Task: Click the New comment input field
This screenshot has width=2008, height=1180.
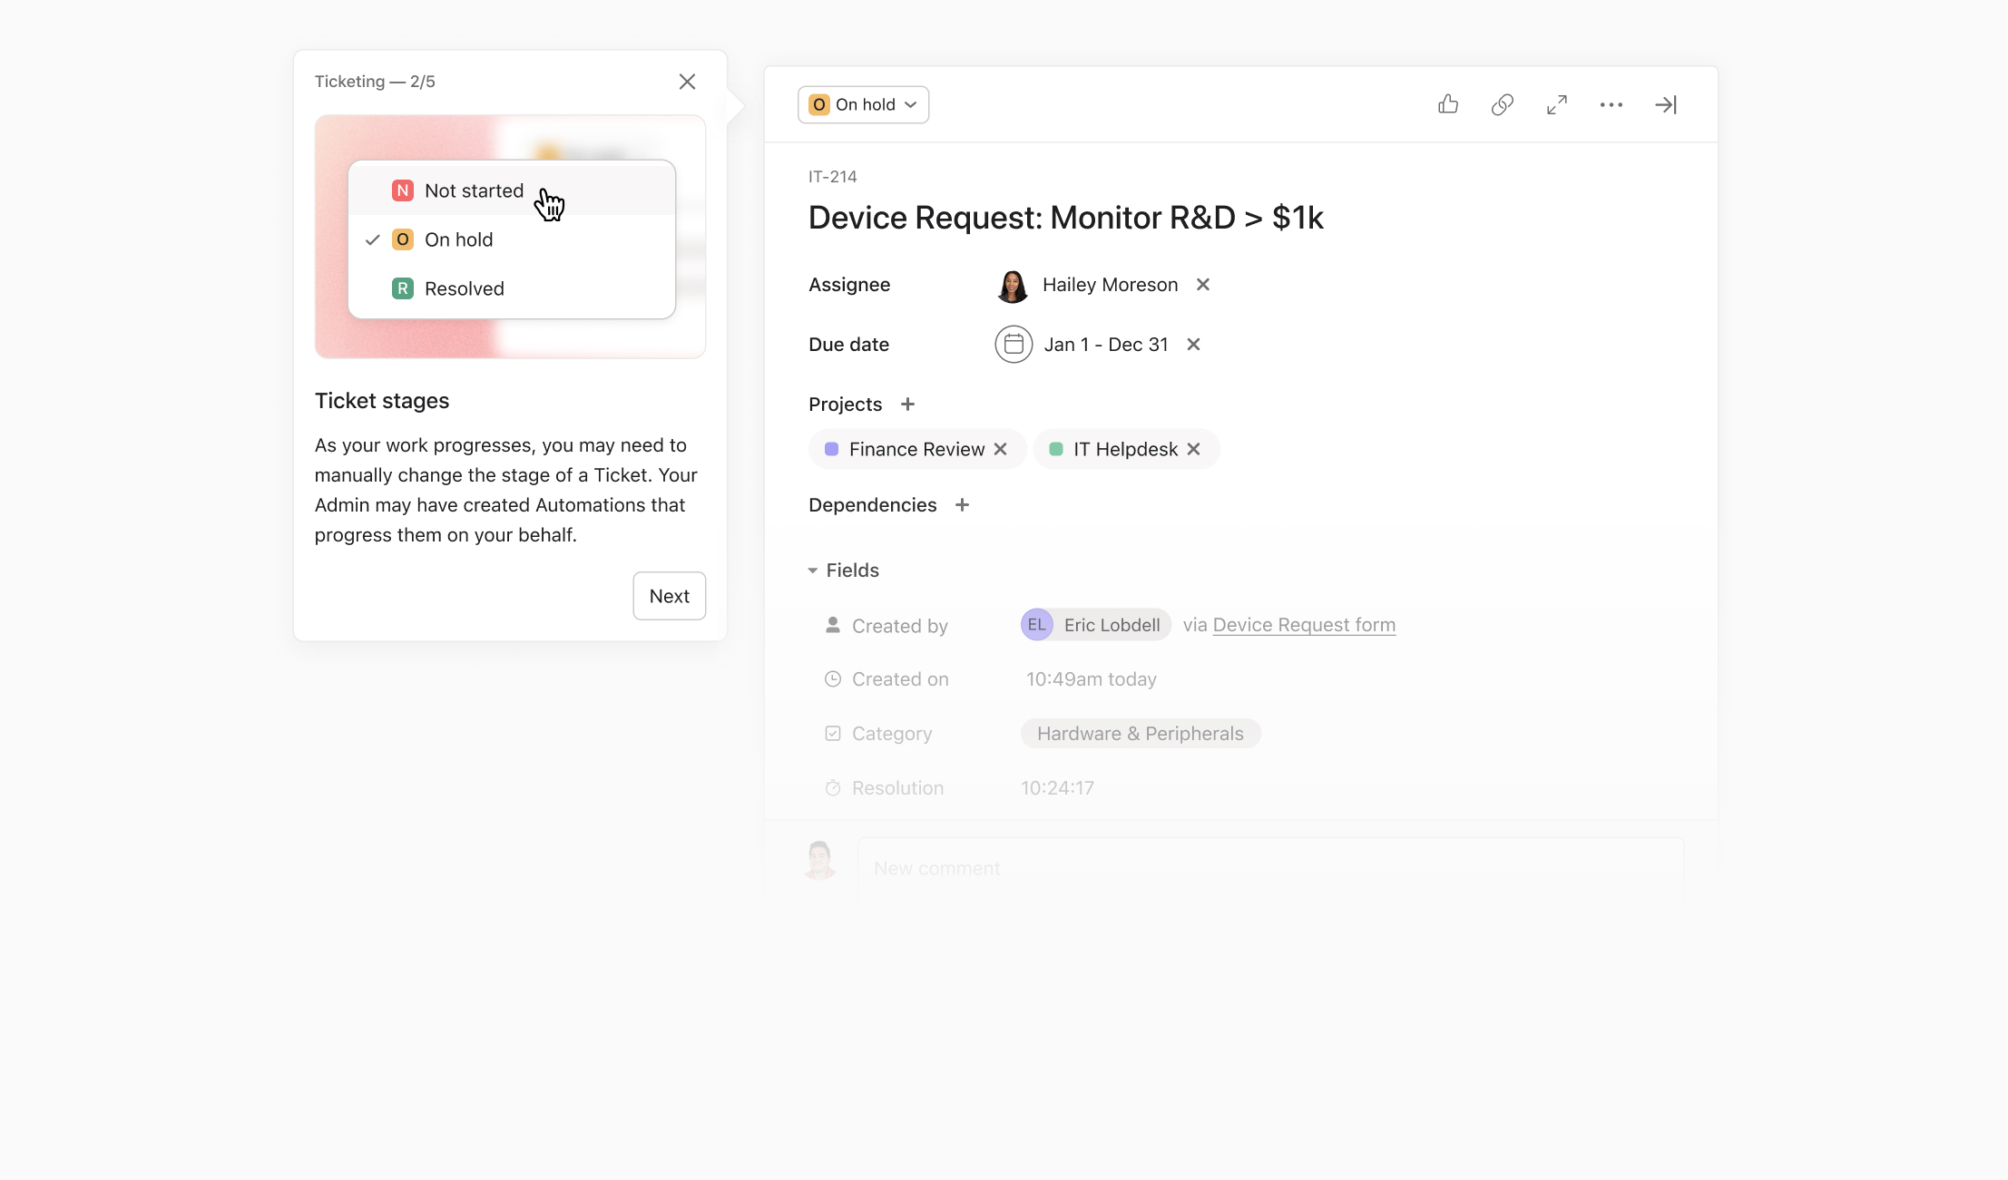Action: (1270, 868)
